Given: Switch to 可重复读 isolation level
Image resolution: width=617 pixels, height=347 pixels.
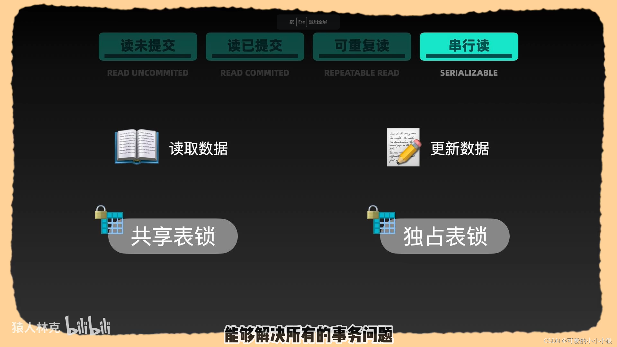Looking at the screenshot, I should tap(362, 46).
